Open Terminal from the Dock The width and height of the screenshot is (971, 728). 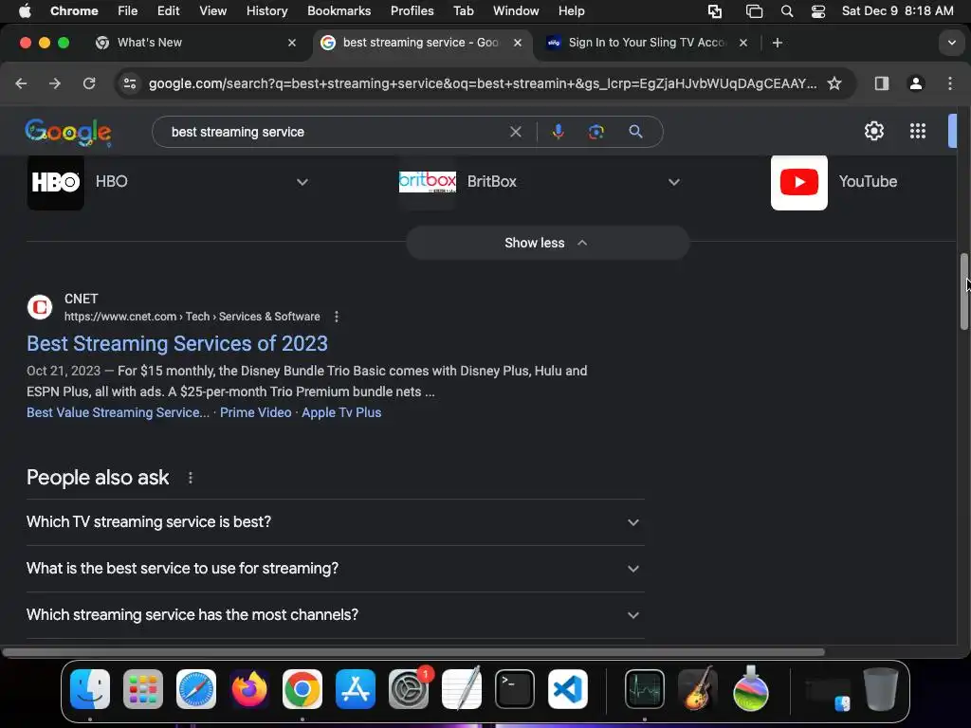pos(515,689)
